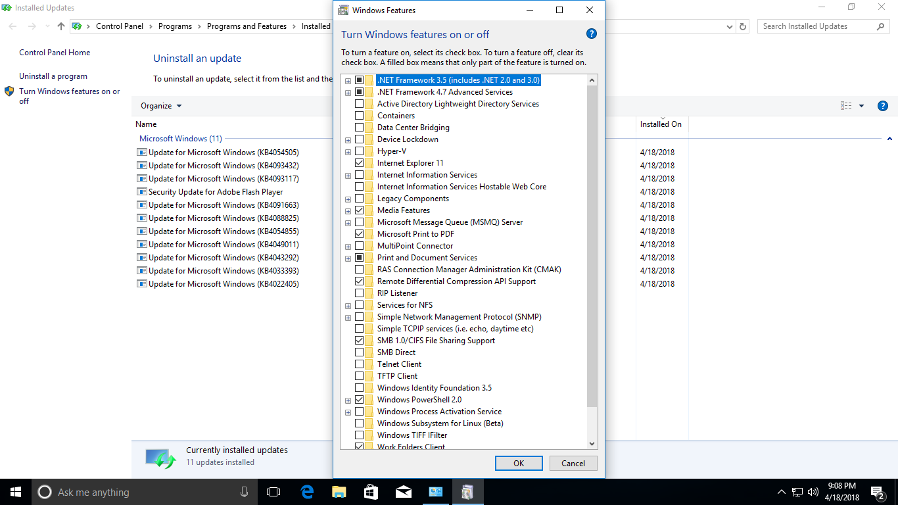Click the Up arrow in the Control Panel navigation
898x505 pixels.
tap(60, 26)
